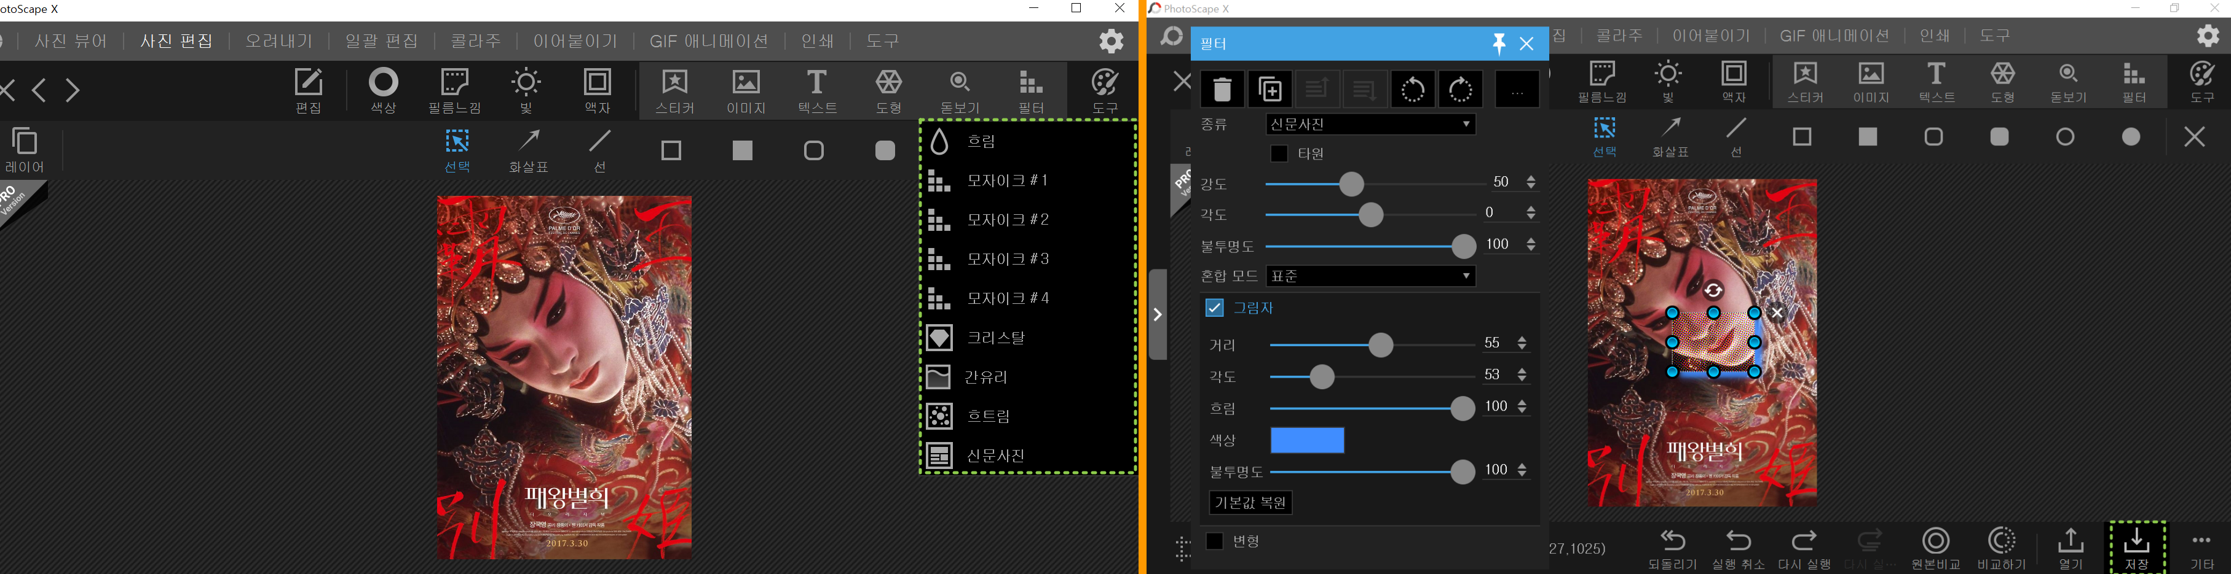Switch to 인쇄 tab in right window
The image size is (2231, 574).
tap(1935, 36)
